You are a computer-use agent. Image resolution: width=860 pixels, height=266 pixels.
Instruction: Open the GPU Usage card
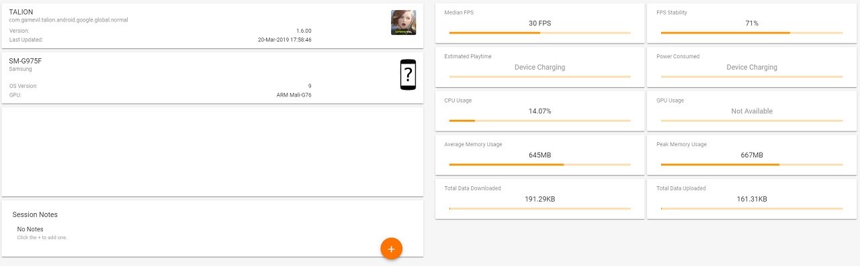point(752,111)
